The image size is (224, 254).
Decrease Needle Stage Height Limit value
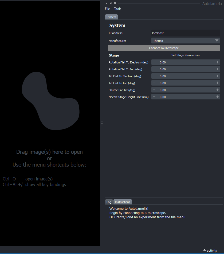154,97
